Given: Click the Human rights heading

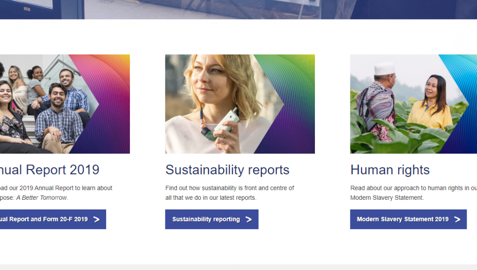Looking at the screenshot, I should coord(390,170).
